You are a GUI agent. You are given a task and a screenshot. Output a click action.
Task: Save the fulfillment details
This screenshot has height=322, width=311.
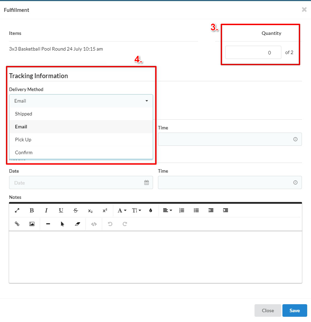(x=295, y=310)
